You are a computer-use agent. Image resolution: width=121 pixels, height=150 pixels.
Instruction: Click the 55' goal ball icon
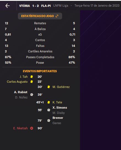click(49, 110)
